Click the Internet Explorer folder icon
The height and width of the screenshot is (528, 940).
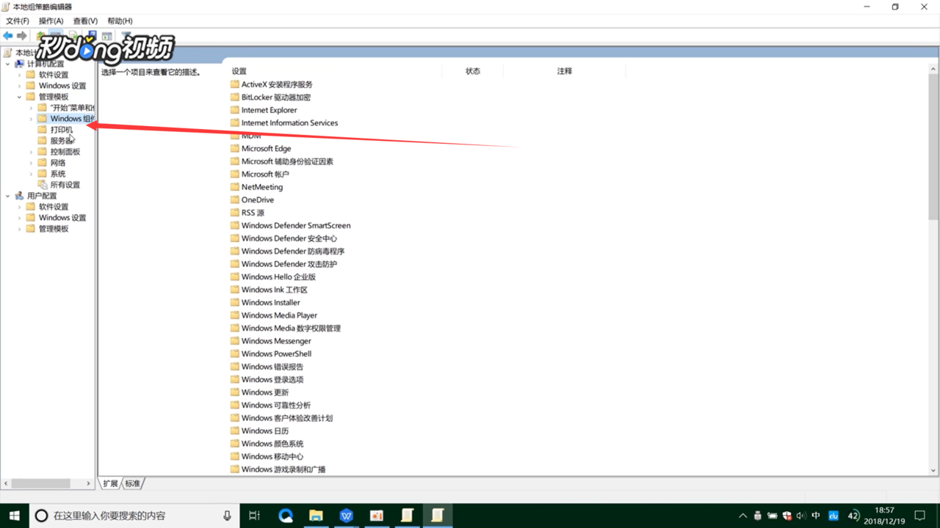tap(235, 110)
